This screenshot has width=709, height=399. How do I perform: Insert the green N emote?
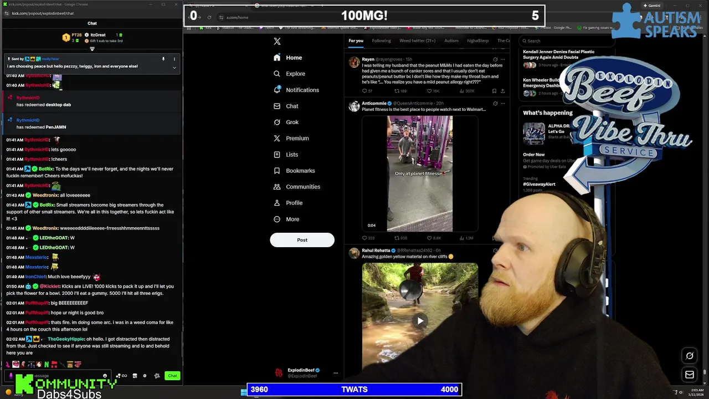(47, 364)
